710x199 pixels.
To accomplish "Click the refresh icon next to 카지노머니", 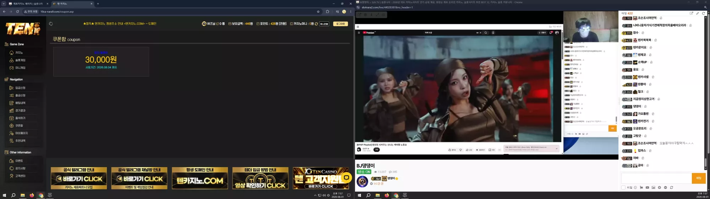I will 316,24.
